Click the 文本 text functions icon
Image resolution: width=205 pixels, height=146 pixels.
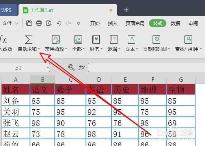click(x=131, y=39)
